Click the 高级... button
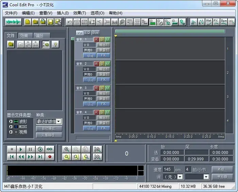The height and width of the screenshot is (192, 238). click(222, 169)
